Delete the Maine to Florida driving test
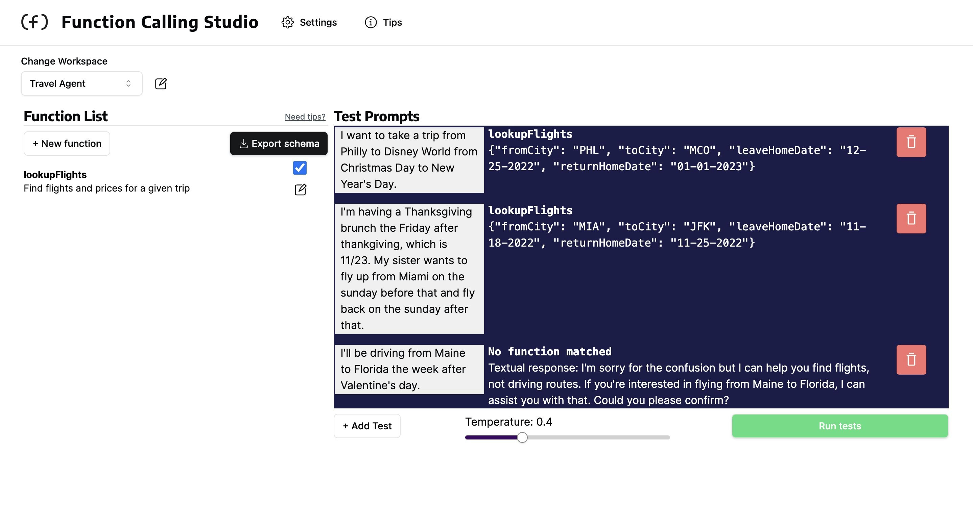This screenshot has height=529, width=973. (911, 359)
